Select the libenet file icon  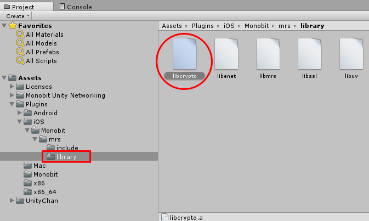pos(226,54)
